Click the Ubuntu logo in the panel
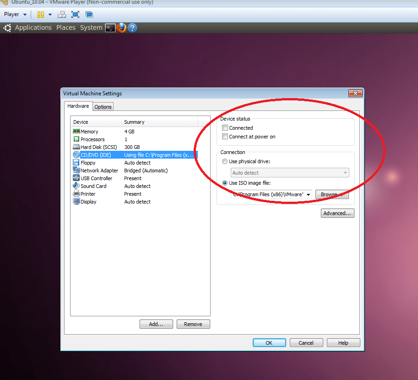Viewport: 418px width, 380px height. (x=7, y=28)
